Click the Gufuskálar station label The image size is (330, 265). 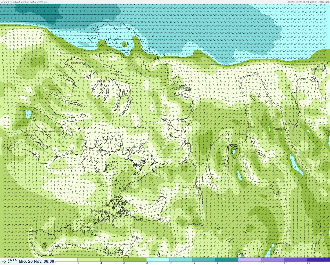30,231
